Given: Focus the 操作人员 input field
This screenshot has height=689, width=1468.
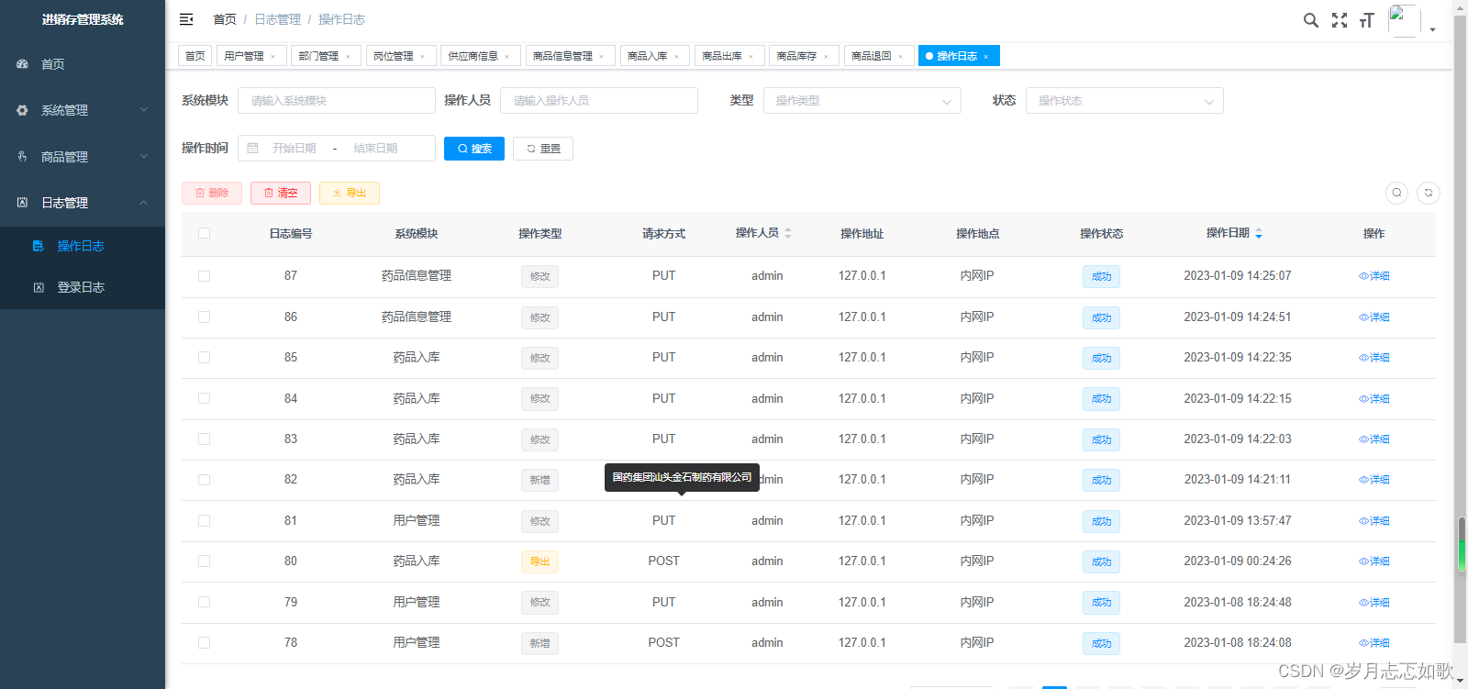Looking at the screenshot, I should point(599,101).
